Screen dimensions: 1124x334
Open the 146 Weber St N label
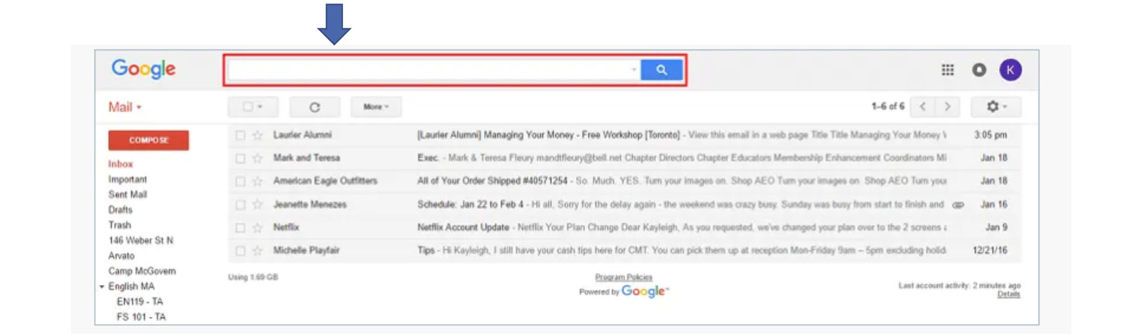click(140, 240)
